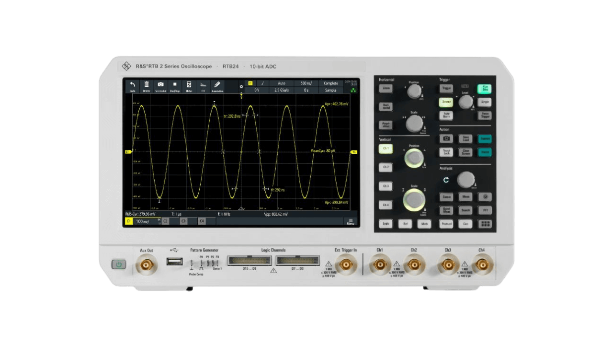Toggle Auto Norm trigger mode button
Screen dimensions: 613x345
pos(446,115)
